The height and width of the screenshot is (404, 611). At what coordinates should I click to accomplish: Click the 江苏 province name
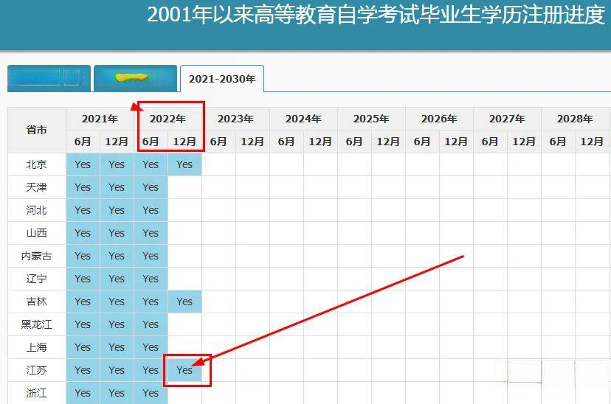[37, 370]
